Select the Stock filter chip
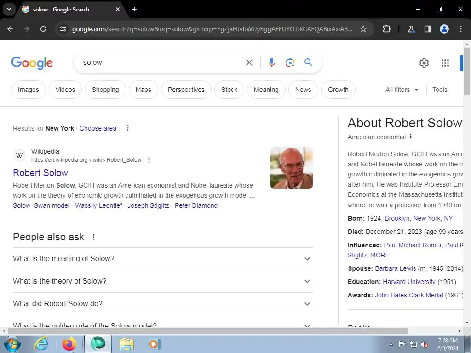Viewport: 471px width, 353px height. (229, 90)
